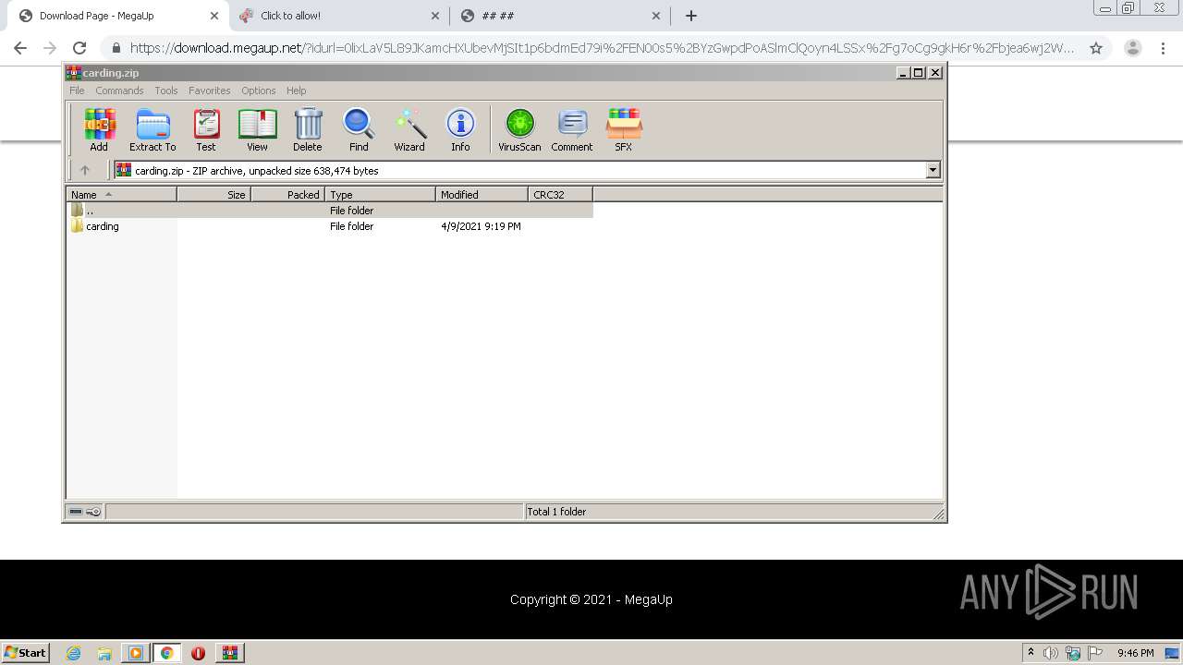Open the Comment tool

tap(572, 129)
